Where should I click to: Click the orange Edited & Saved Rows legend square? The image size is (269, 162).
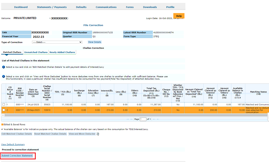tap(3, 125)
